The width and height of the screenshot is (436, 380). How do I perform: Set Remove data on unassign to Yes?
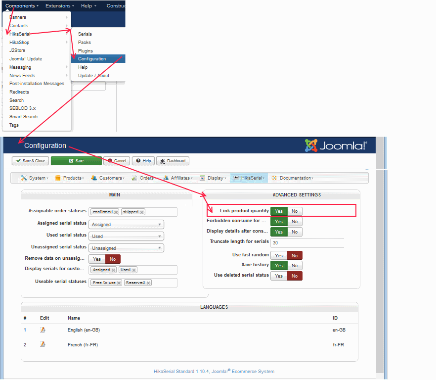click(x=97, y=259)
